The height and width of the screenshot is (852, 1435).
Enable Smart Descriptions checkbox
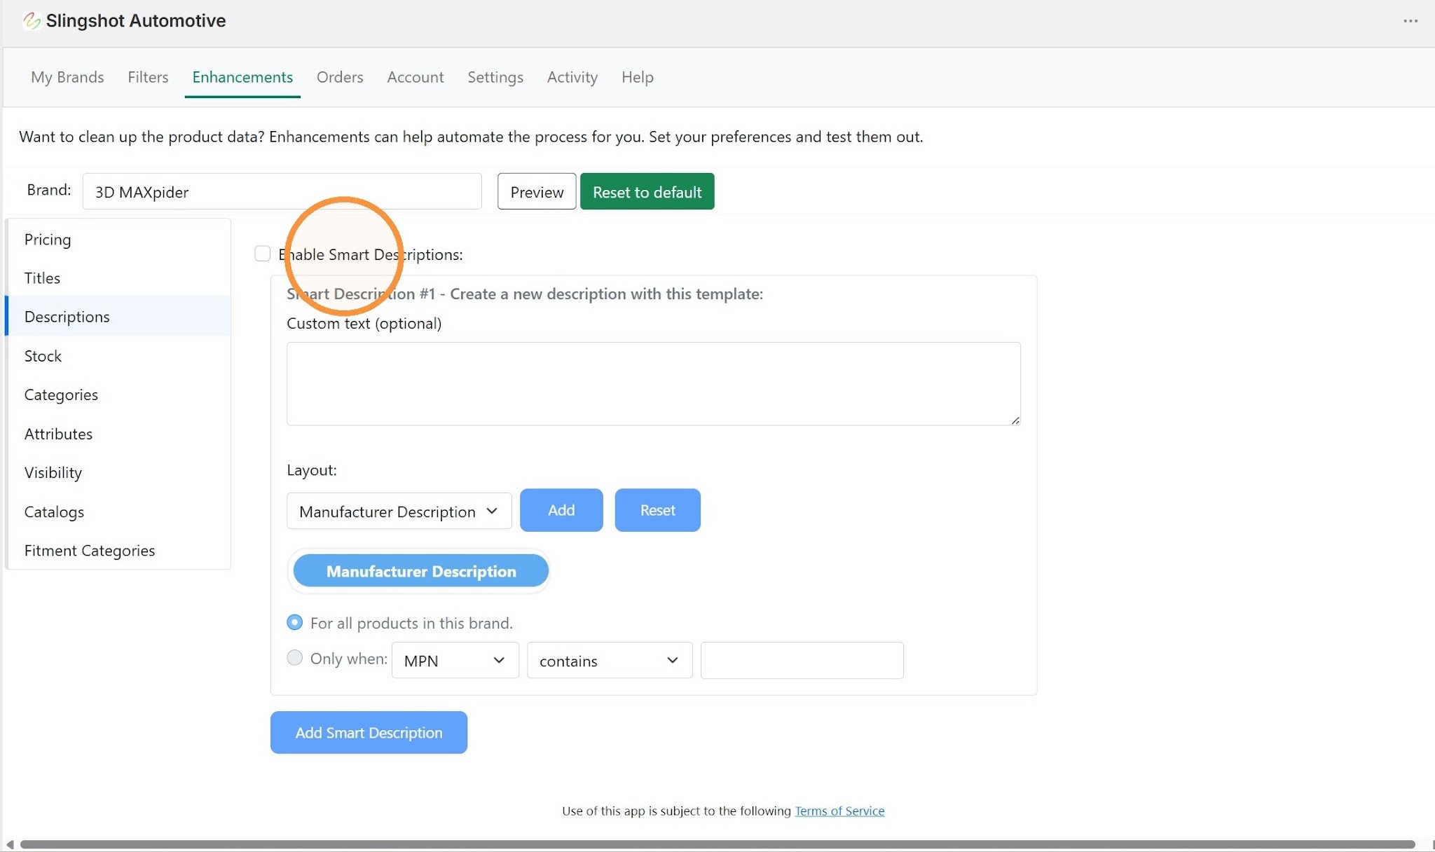[x=263, y=254]
